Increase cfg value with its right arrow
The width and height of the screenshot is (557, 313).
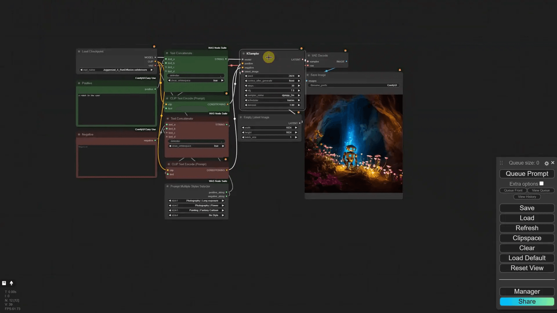click(299, 90)
